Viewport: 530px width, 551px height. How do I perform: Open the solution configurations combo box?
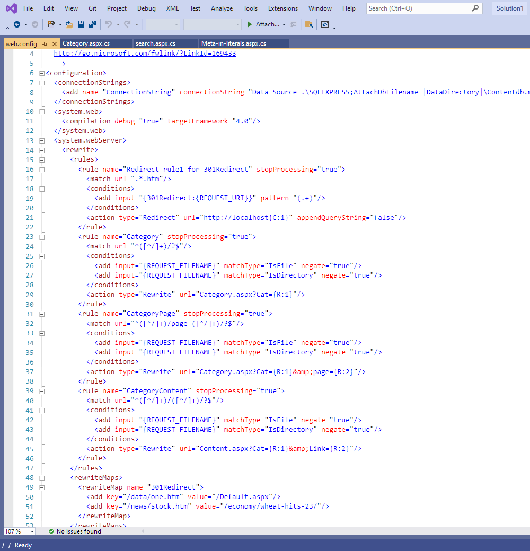click(x=163, y=24)
